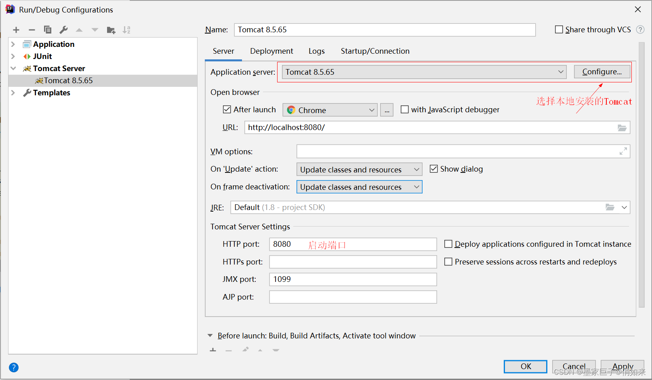Open the Startup/Connection tab
This screenshot has height=380, width=652.
[375, 51]
